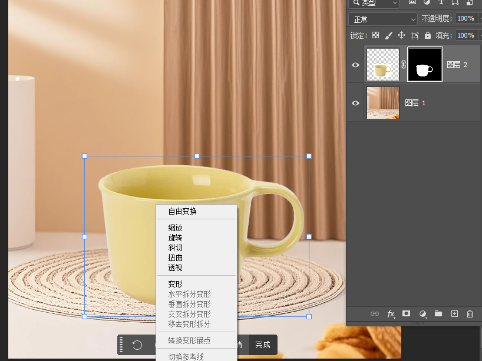This screenshot has height=361, width=482.
Task: Click the type layer filter icon
Action: tap(441, 2)
